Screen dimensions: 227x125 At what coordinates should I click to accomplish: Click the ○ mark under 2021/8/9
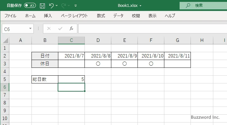click(124, 64)
